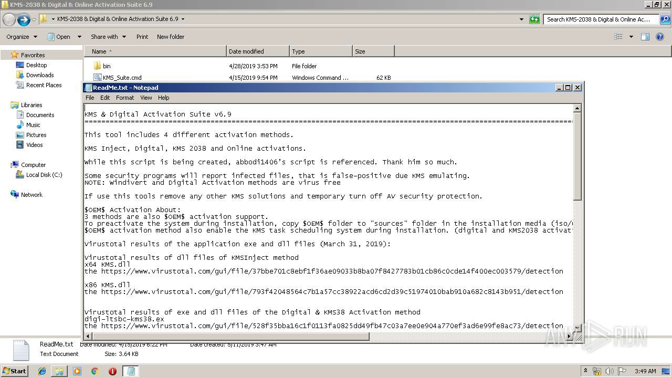Open Notepad View menu
This screenshot has height=378, width=672.
(x=146, y=98)
